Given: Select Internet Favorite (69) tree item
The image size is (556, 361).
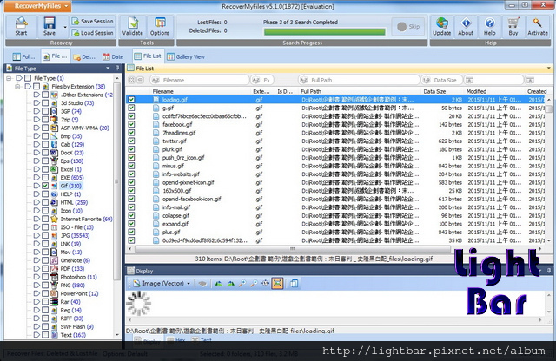Looking at the screenshot, I should click(x=86, y=219).
